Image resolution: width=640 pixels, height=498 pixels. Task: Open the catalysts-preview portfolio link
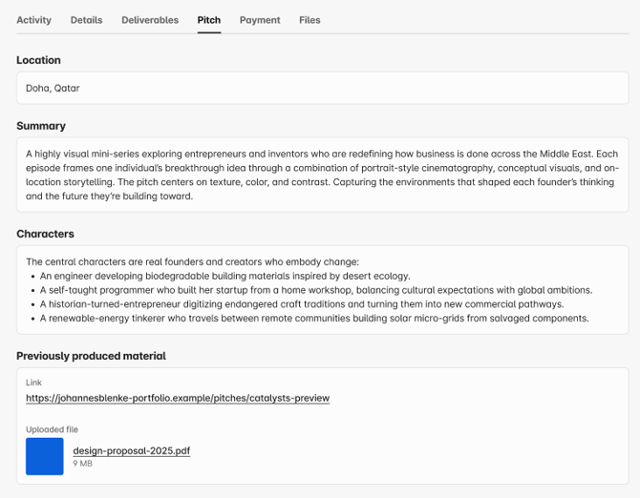pos(178,398)
